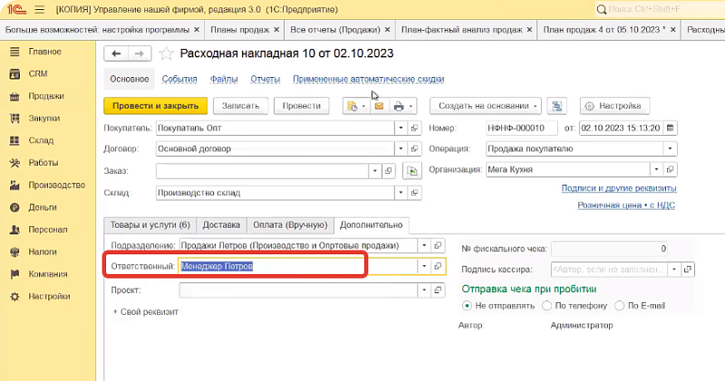
Task: Select По E-mail radio option
Action: 620,306
